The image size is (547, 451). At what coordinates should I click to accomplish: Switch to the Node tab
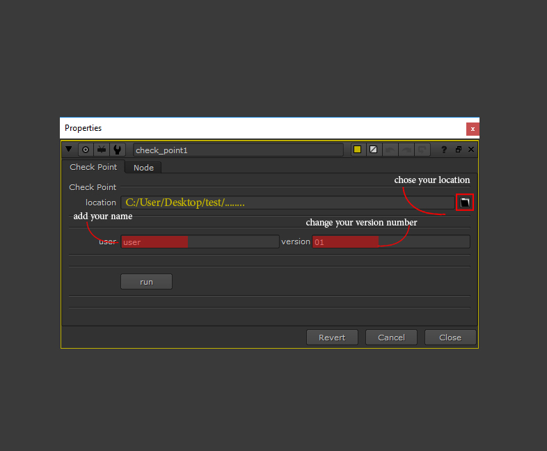pyautogui.click(x=143, y=168)
